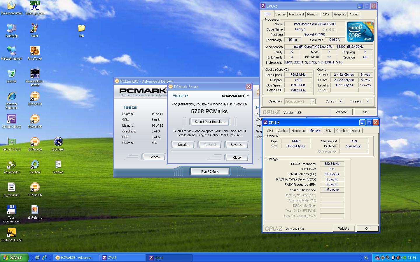Viewport: 420px width, 262px height.
Task: Switch to CPU tab in lower CPU-Z window
Action: coord(270,131)
